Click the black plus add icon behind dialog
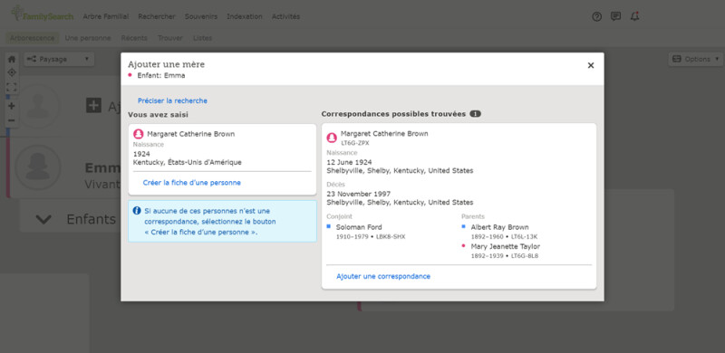This screenshot has height=353, width=725. click(93, 105)
